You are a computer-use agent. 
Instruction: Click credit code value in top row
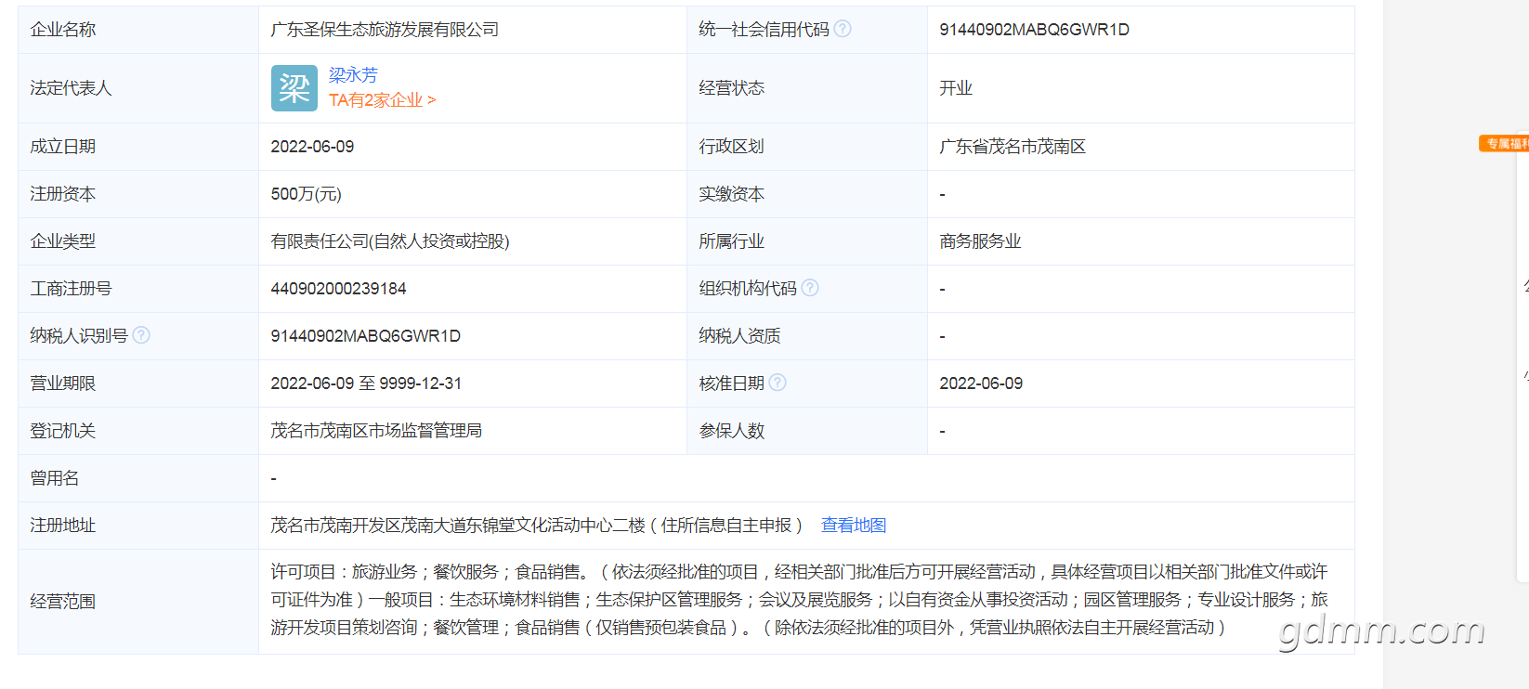point(1034,30)
